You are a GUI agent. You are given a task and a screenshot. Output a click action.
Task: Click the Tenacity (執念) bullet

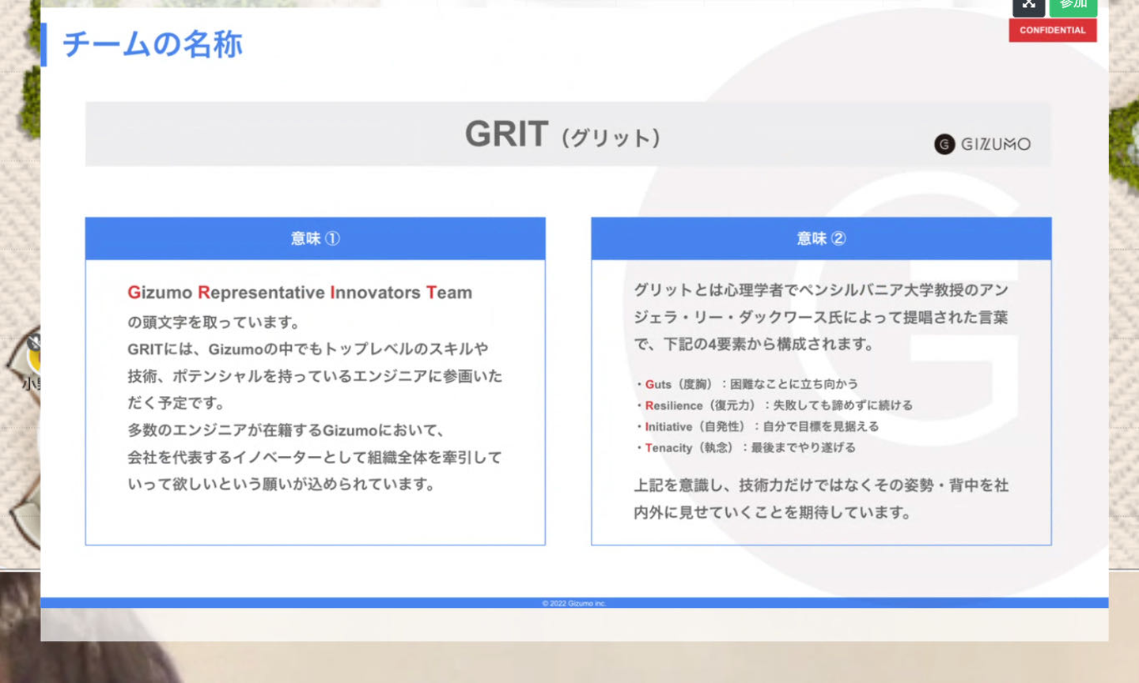(x=746, y=447)
